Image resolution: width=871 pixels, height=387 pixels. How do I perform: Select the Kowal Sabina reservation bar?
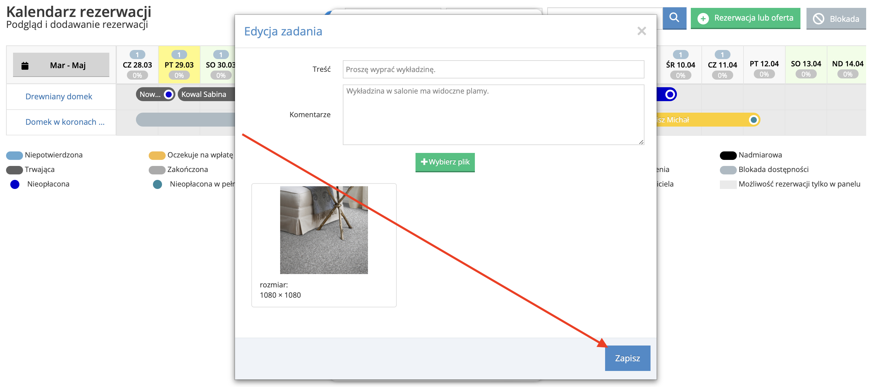(206, 94)
